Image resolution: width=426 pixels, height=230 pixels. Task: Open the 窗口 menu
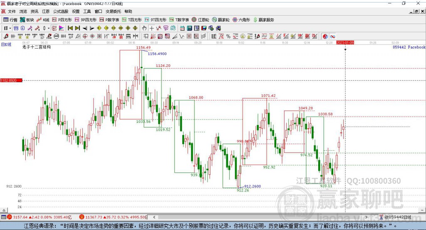tap(98, 11)
